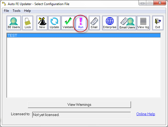The image size is (168, 127).
Task: Create a new config with New wizard icon
Action: pos(42,23)
